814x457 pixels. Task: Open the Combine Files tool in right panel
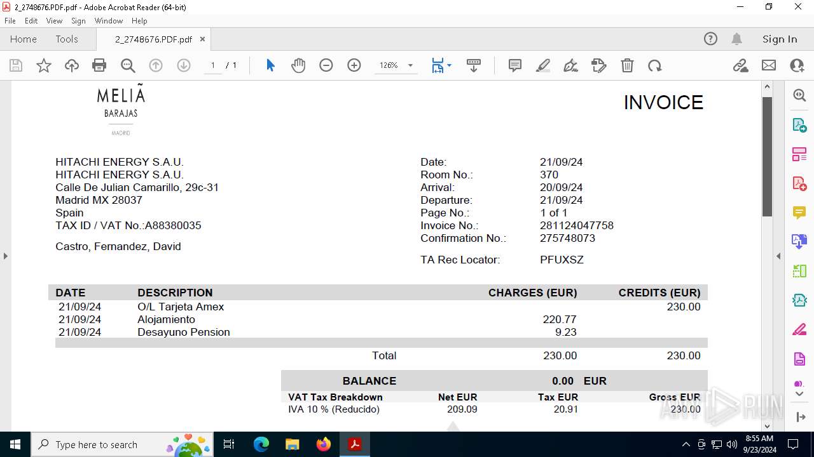[799, 241]
